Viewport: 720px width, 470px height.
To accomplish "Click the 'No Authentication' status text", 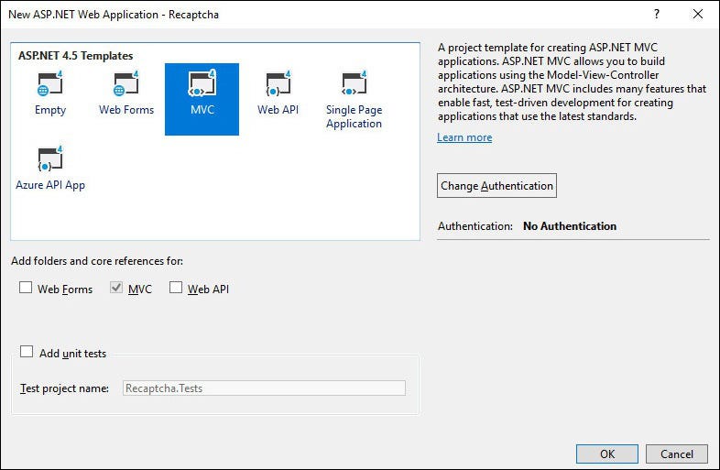I will (570, 226).
